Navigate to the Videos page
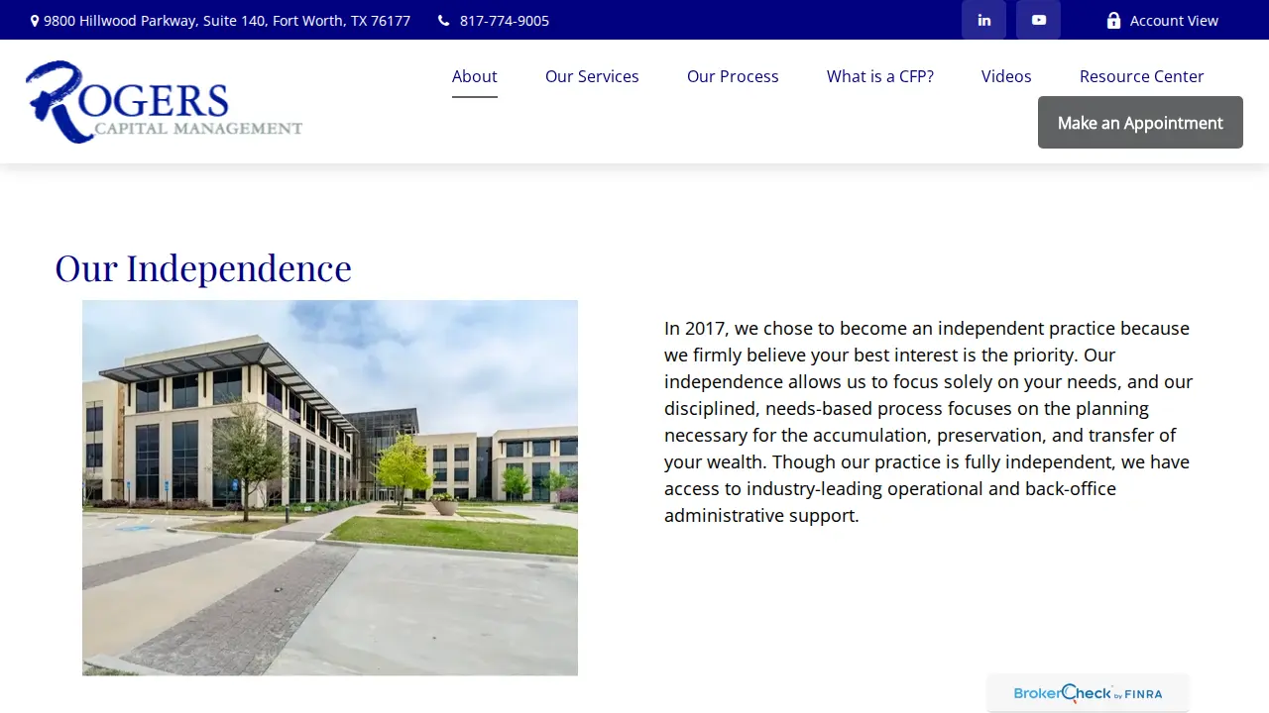Image resolution: width=1269 pixels, height=713 pixels. pyautogui.click(x=1006, y=76)
